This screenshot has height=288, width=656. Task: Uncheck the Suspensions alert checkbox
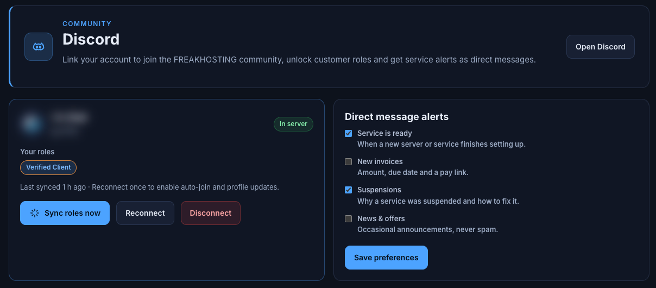349,190
